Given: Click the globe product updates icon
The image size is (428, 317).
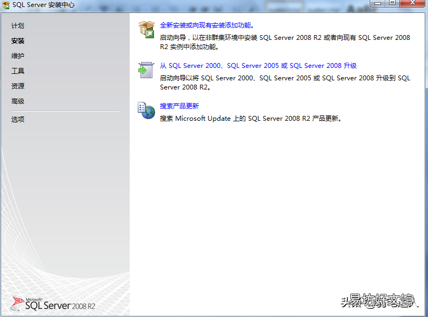Looking at the screenshot, I should pyautogui.click(x=146, y=111).
